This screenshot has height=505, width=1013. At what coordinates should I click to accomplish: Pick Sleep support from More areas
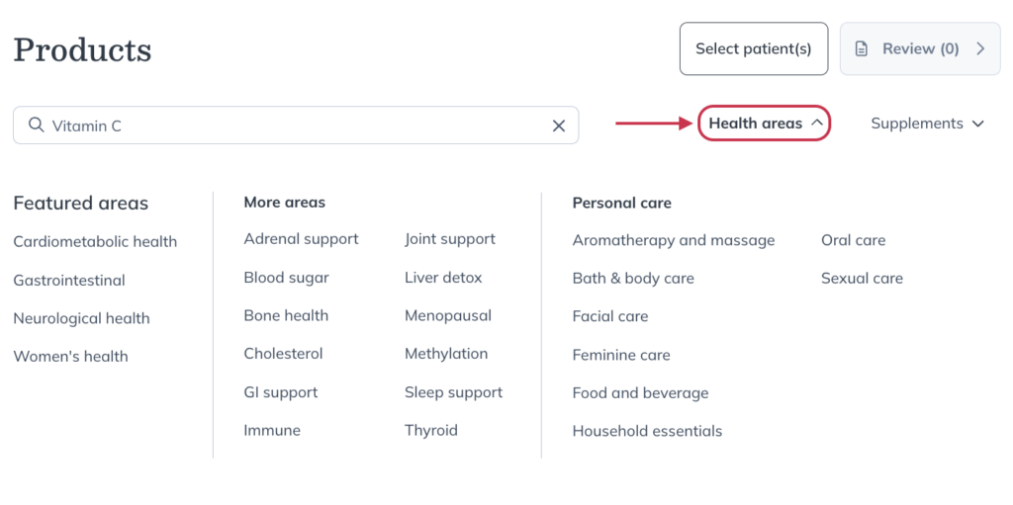coord(453,392)
